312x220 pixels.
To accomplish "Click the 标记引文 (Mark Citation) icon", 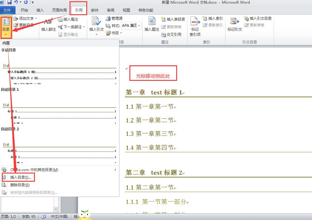I will click(x=235, y=24).
